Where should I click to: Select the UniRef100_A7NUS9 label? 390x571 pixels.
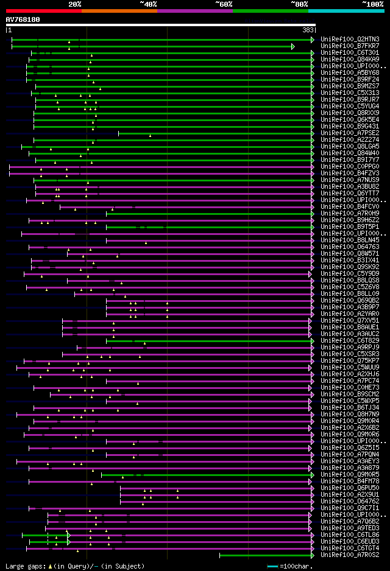coord(350,180)
